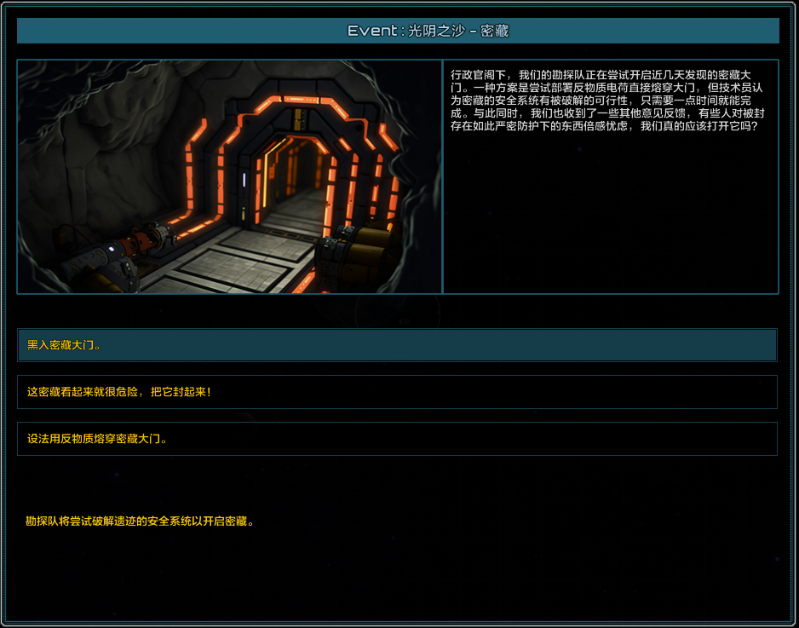Viewport: 799px width, 628px height.
Task: Click the blank space between options and tooltip
Action: click(397, 481)
